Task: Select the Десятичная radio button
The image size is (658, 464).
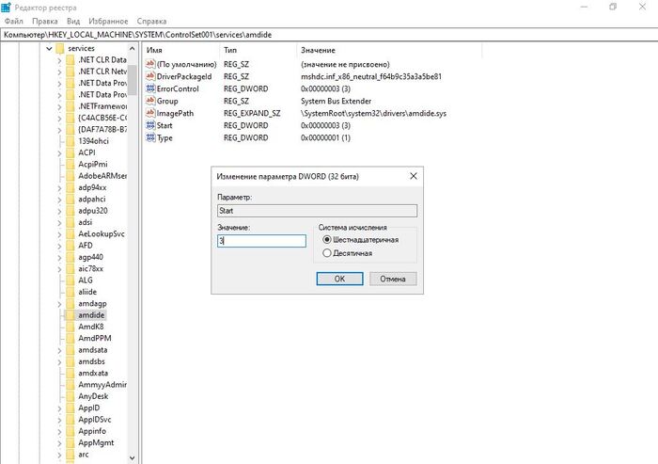Action: click(x=327, y=253)
